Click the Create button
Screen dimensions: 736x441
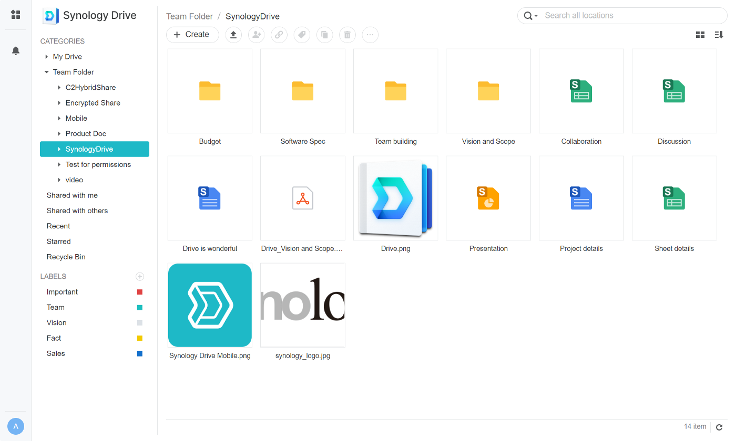(x=192, y=34)
